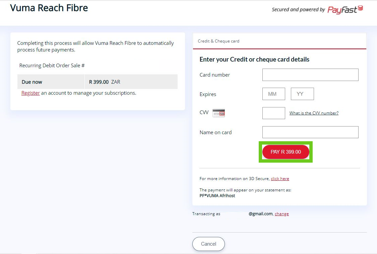
Task: Focus the Card number input field
Action: click(x=310, y=75)
